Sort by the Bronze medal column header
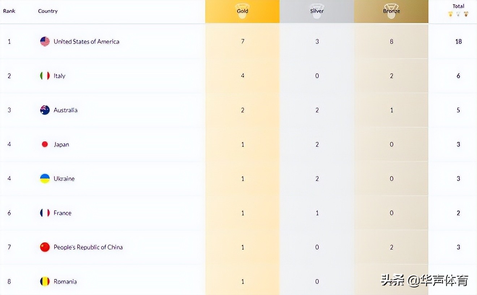Image resolution: width=477 pixels, height=295 pixels. (391, 11)
